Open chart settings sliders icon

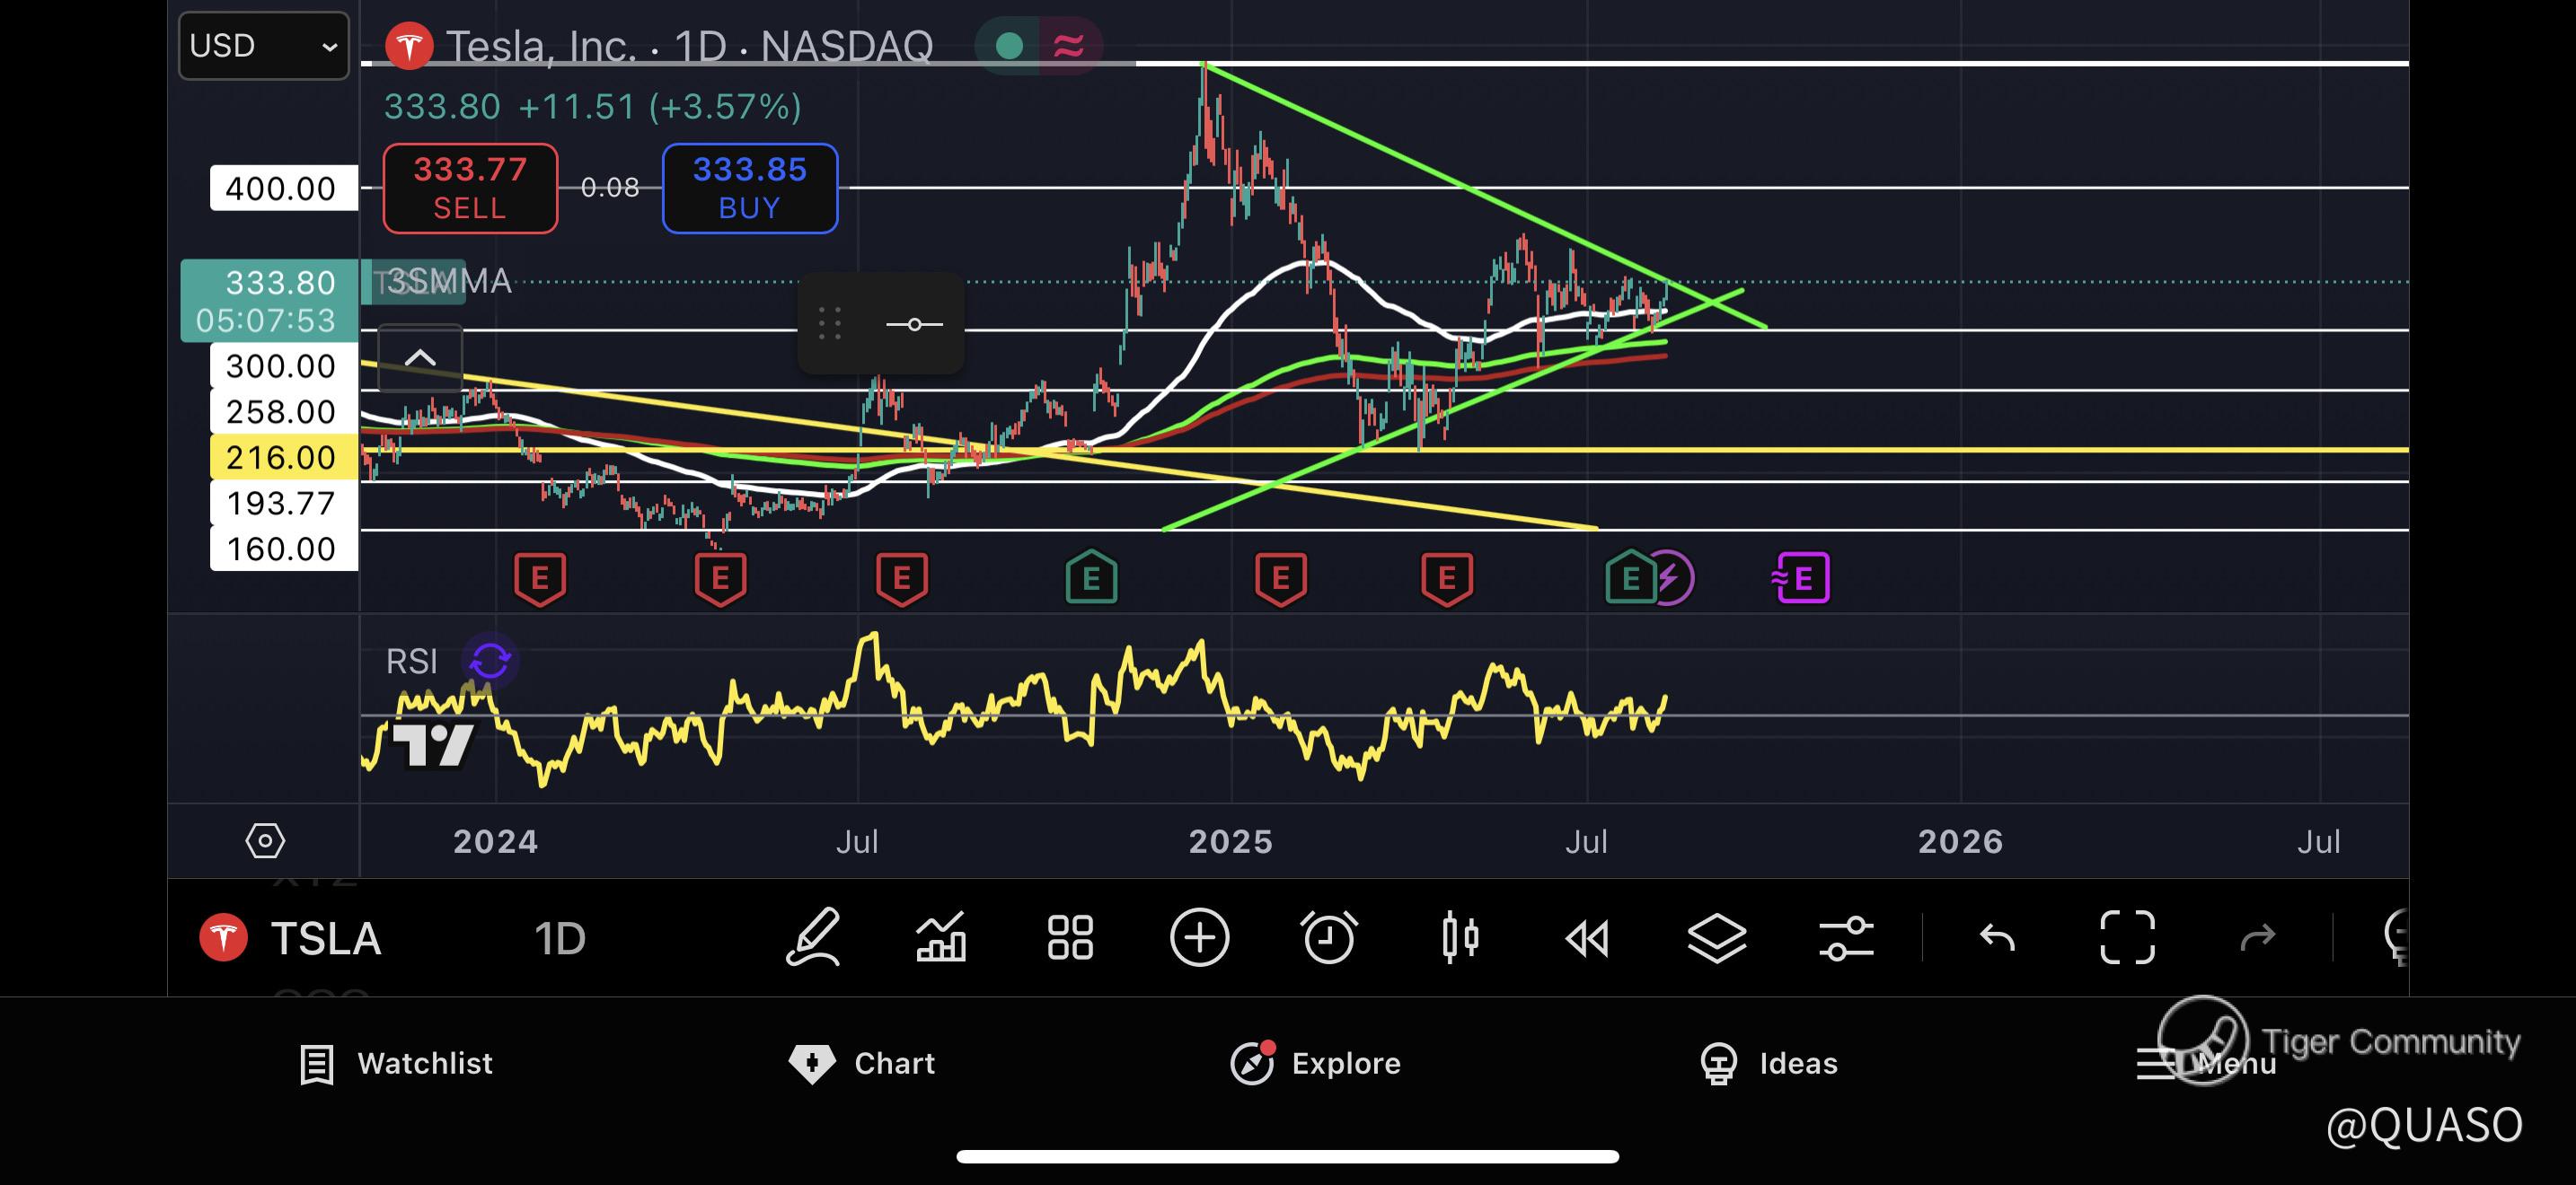(x=1846, y=937)
